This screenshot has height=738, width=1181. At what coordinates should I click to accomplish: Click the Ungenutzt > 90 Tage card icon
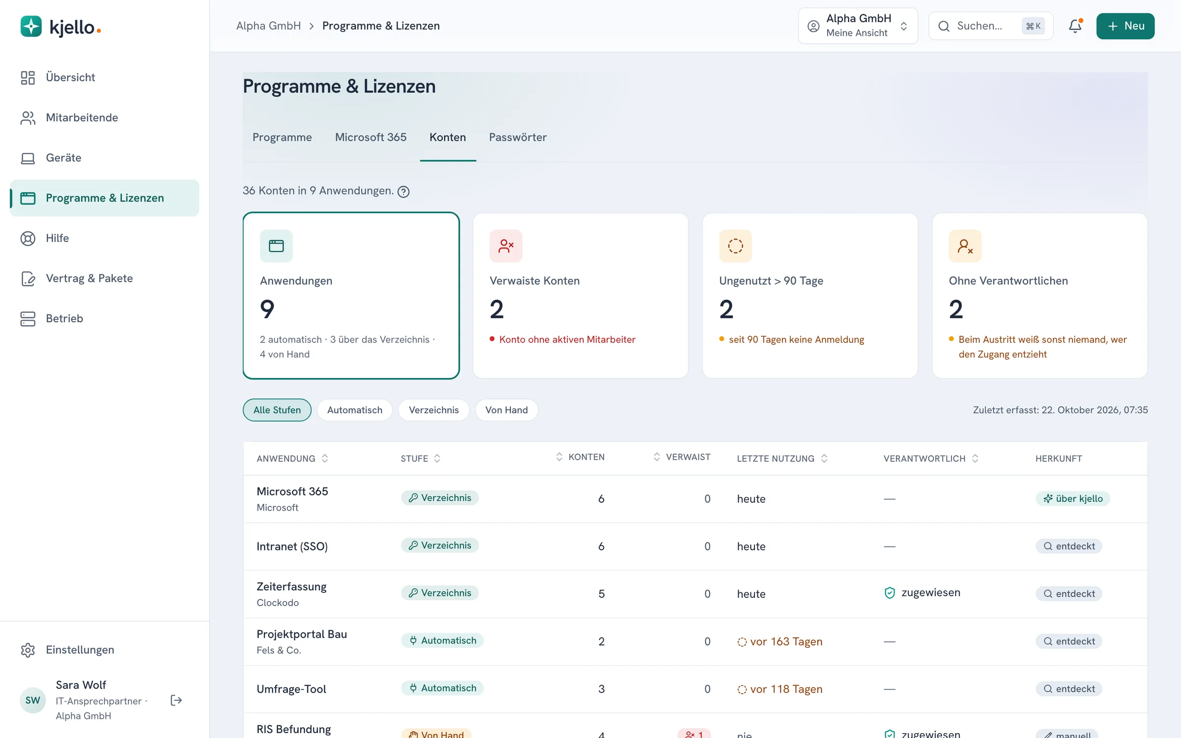[x=736, y=246]
